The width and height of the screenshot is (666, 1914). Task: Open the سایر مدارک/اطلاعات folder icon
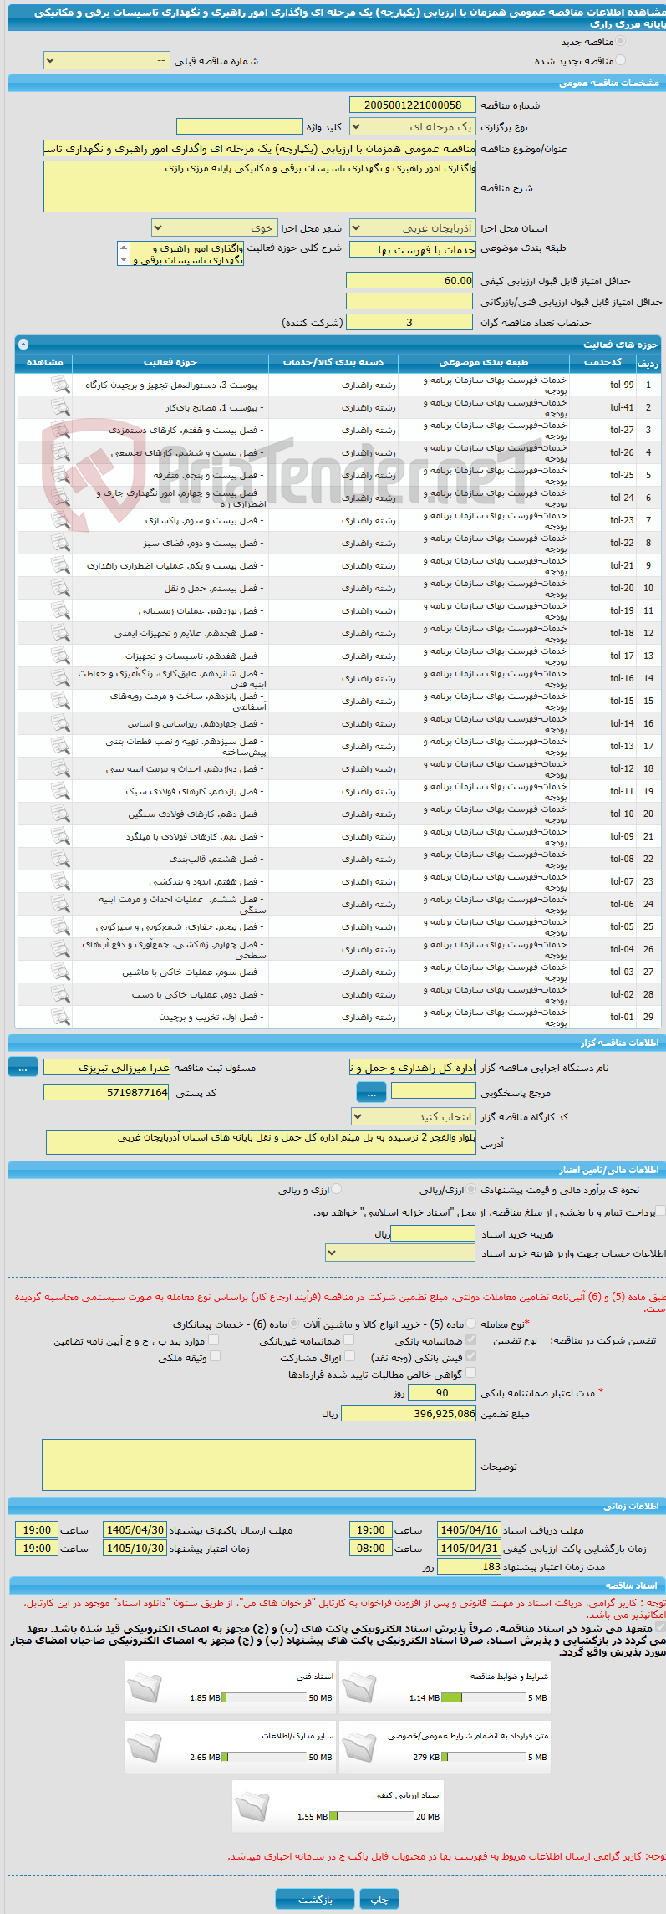[145, 1748]
